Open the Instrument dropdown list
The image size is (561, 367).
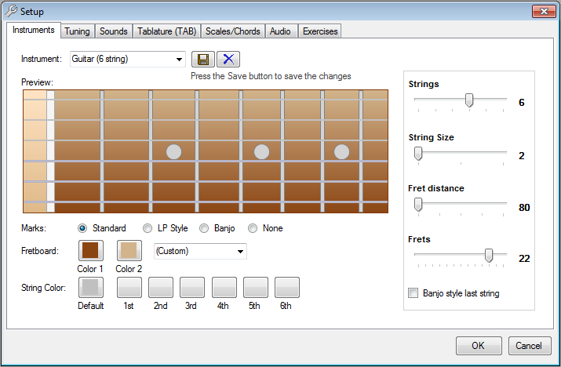click(179, 59)
